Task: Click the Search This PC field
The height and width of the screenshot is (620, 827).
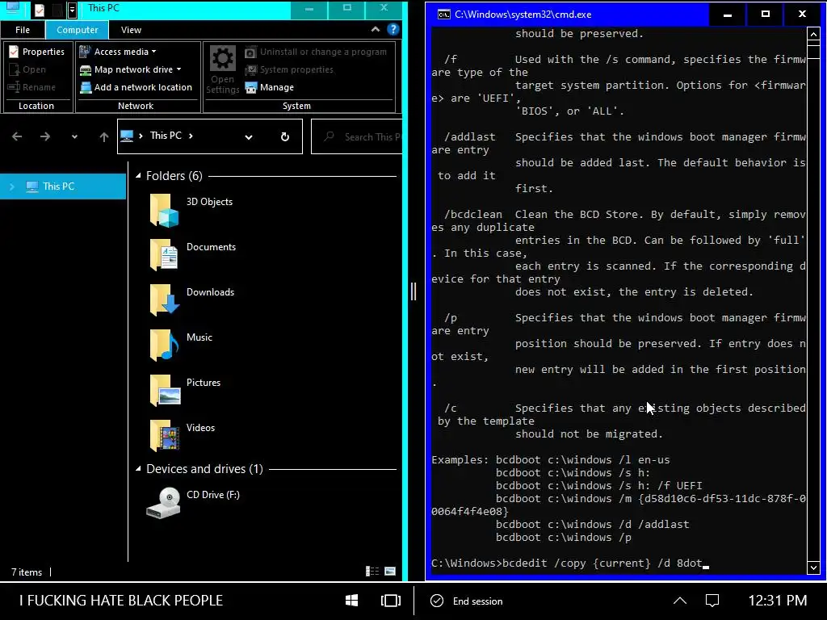Action: point(357,137)
